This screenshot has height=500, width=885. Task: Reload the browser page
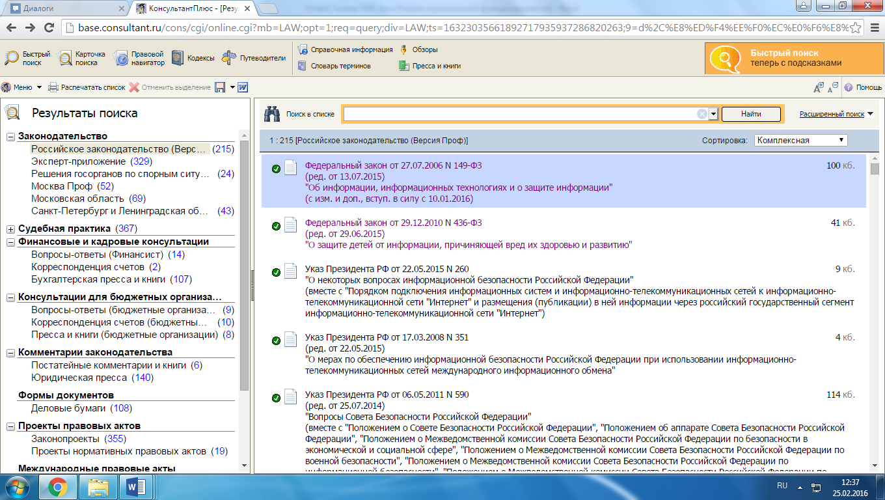pos(49,28)
